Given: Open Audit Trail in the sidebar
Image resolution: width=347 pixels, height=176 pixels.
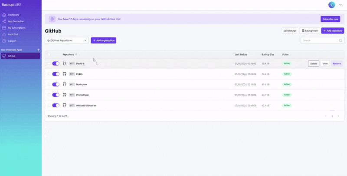Looking at the screenshot, I should point(13,34).
